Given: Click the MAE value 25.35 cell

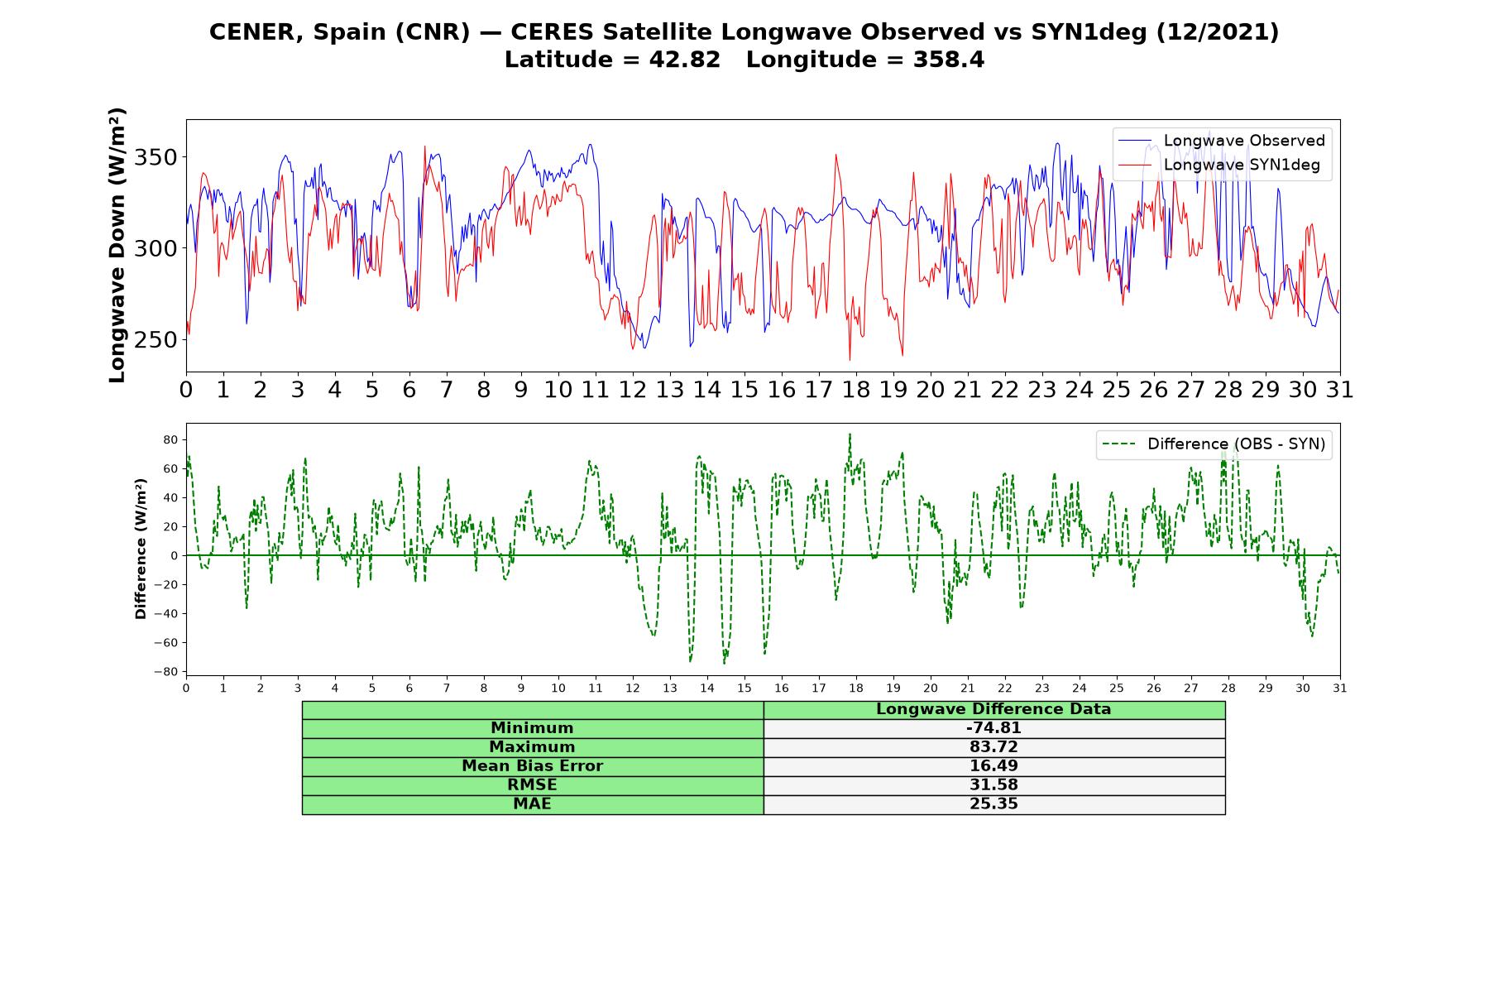Looking at the screenshot, I should [x=993, y=804].
